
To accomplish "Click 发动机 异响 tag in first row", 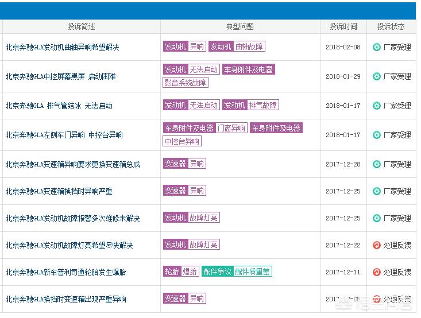I will [x=184, y=46].
